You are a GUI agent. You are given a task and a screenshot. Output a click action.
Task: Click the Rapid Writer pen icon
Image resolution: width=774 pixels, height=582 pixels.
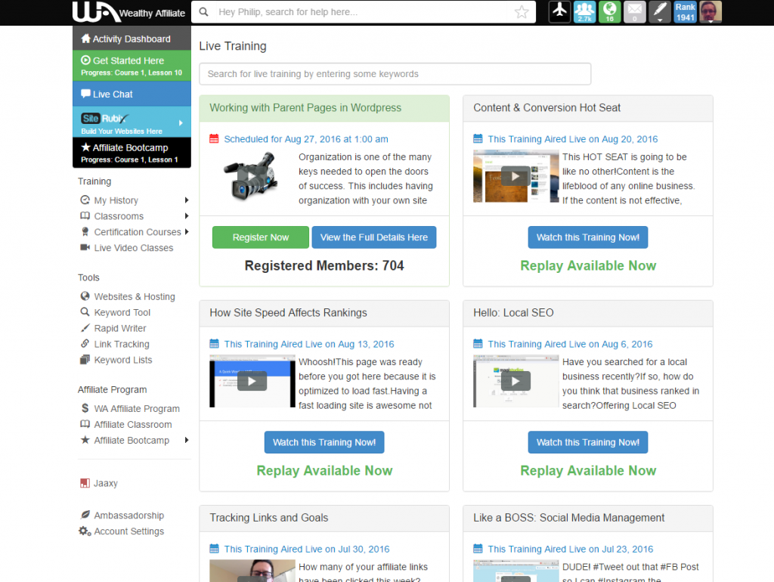(85, 328)
